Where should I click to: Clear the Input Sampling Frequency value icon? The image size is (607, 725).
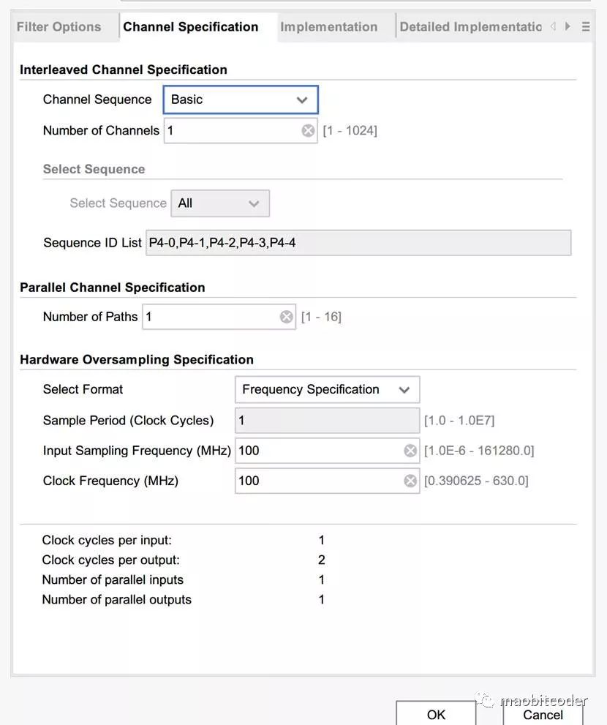coord(410,451)
